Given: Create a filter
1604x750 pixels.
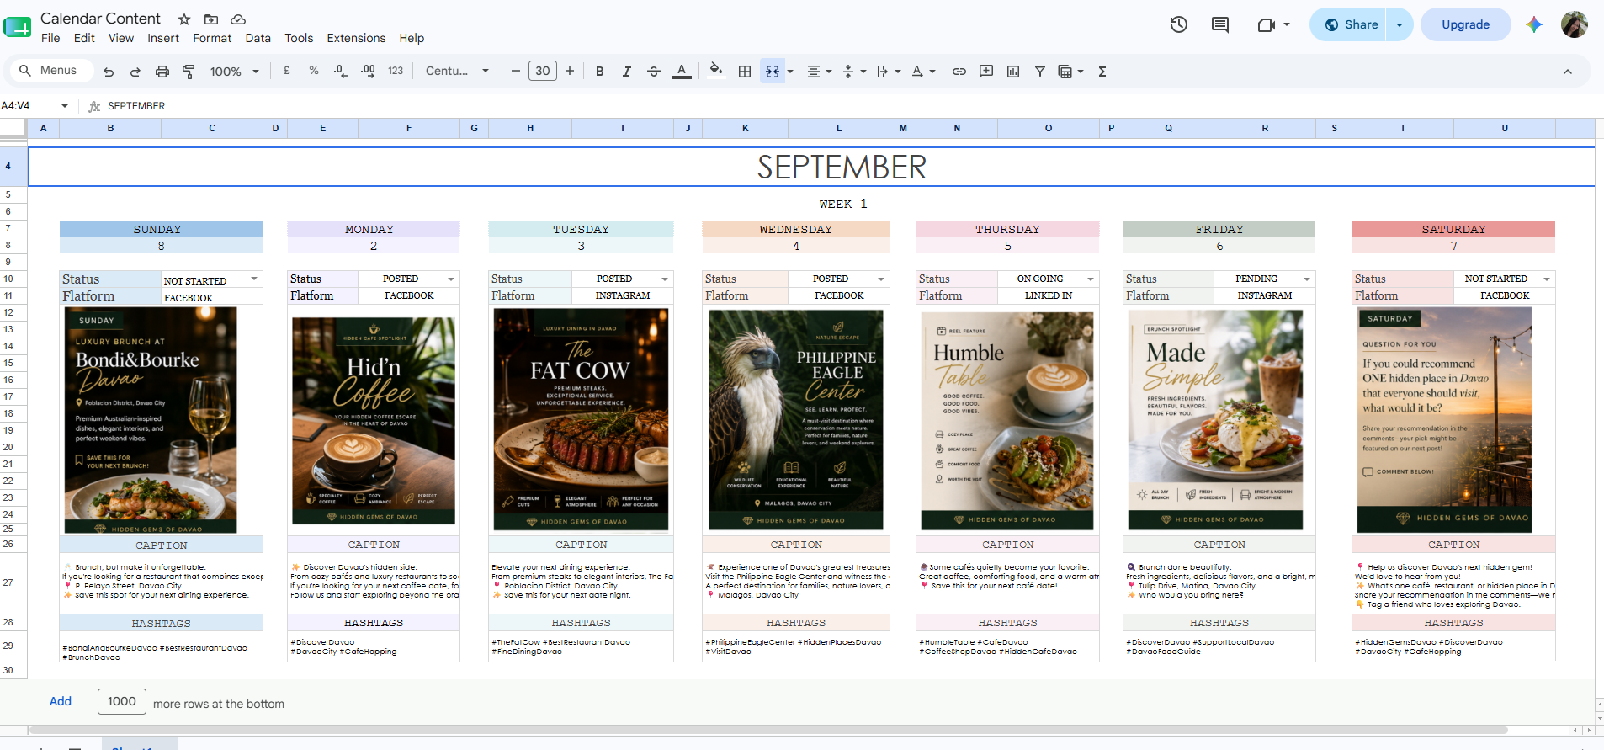Looking at the screenshot, I should tap(1040, 72).
